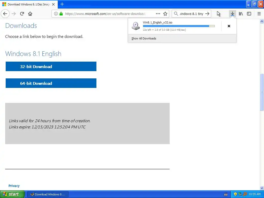Image resolution: width=264 pixels, height=198 pixels.
Task: Bookmark this page with the star
Action: 165,14
